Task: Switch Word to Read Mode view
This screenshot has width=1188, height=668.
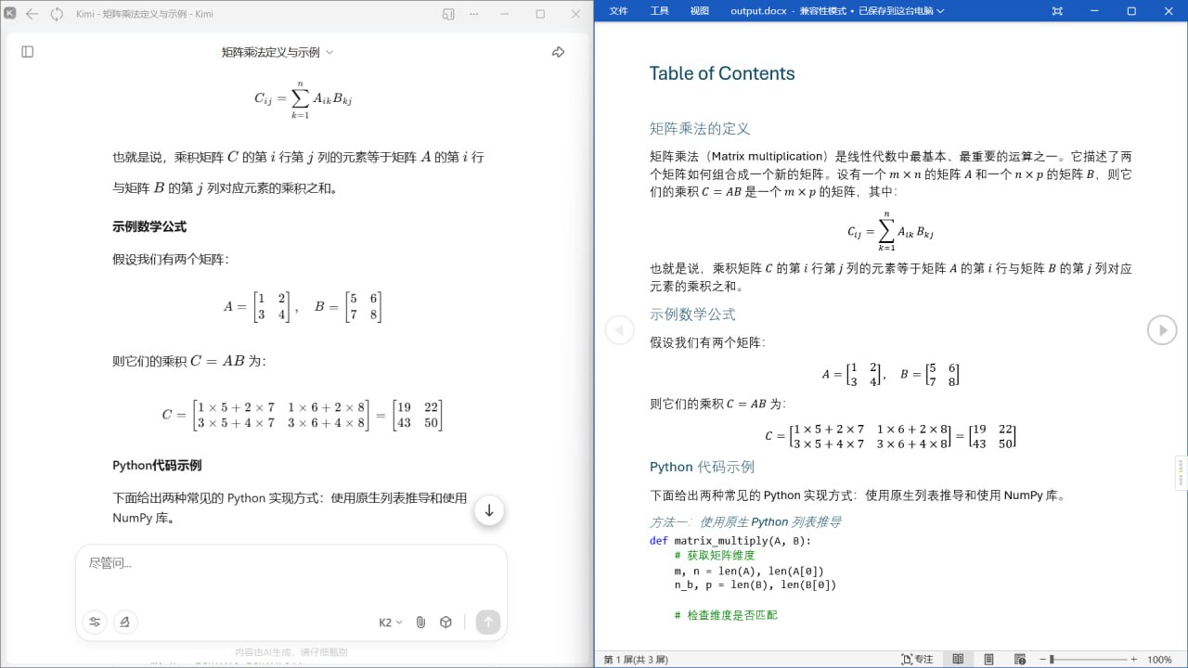Action: [958, 660]
